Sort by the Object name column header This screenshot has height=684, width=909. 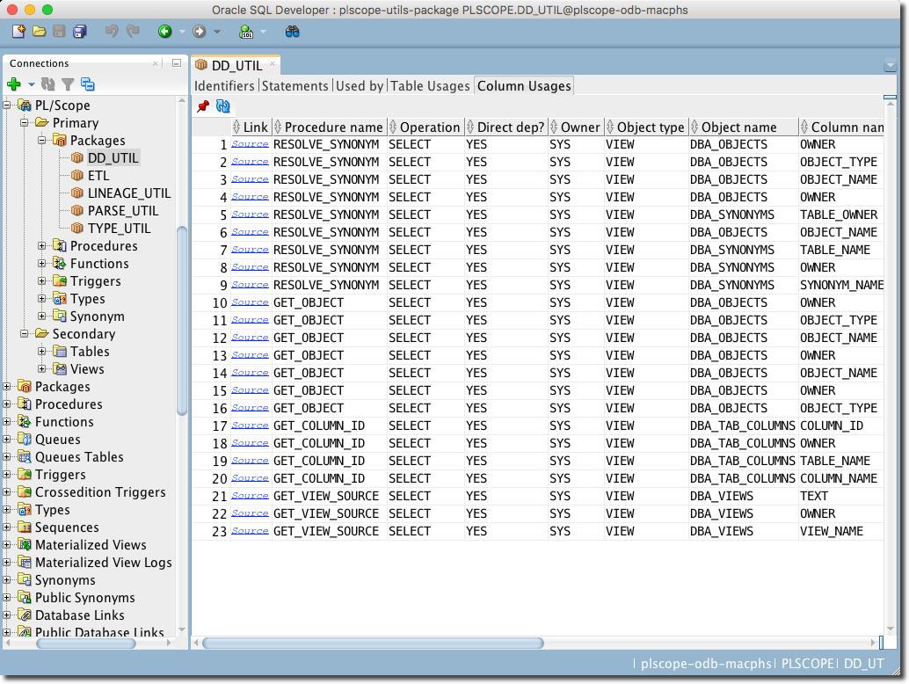click(744, 127)
